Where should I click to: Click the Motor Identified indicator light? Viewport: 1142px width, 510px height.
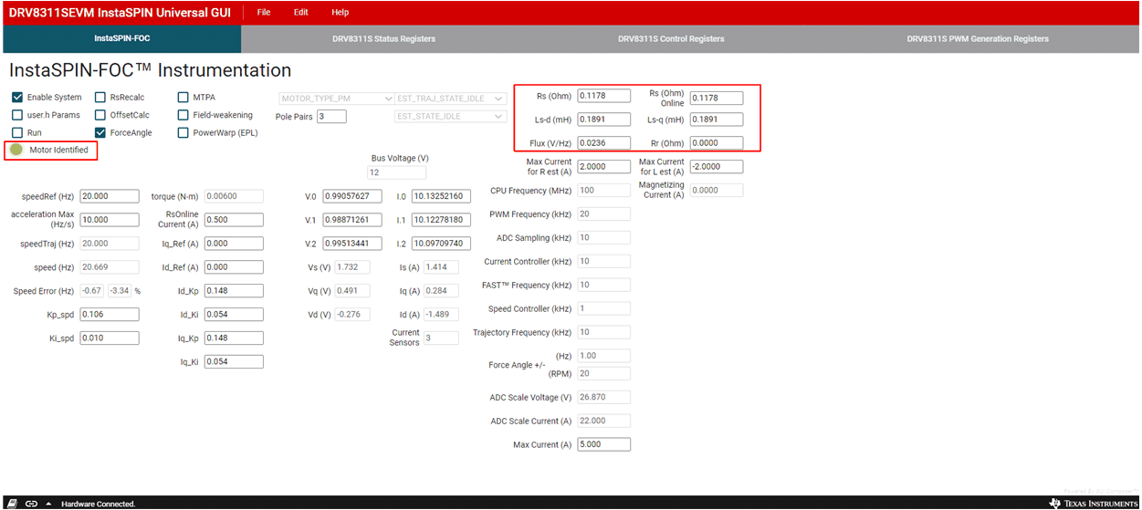16,150
